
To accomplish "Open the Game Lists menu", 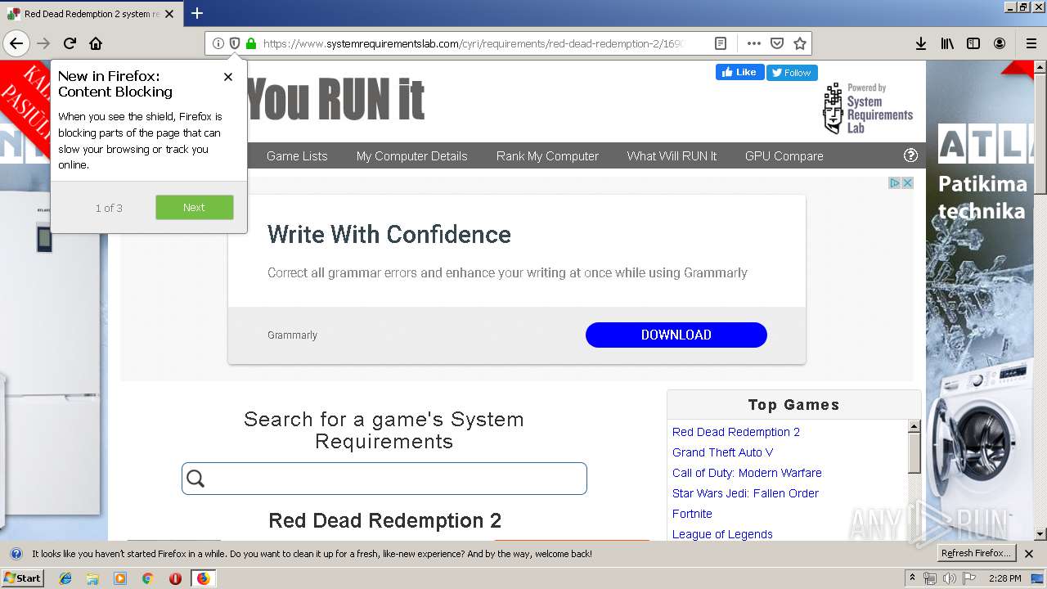I will coord(297,155).
